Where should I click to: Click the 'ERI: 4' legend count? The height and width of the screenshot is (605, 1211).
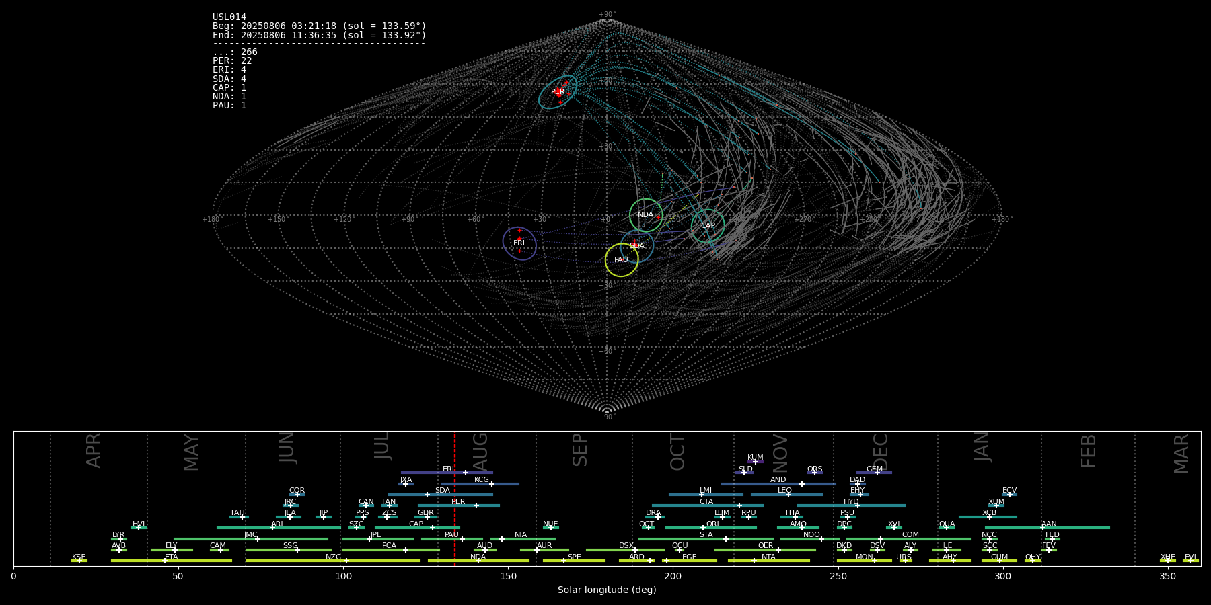click(x=229, y=70)
